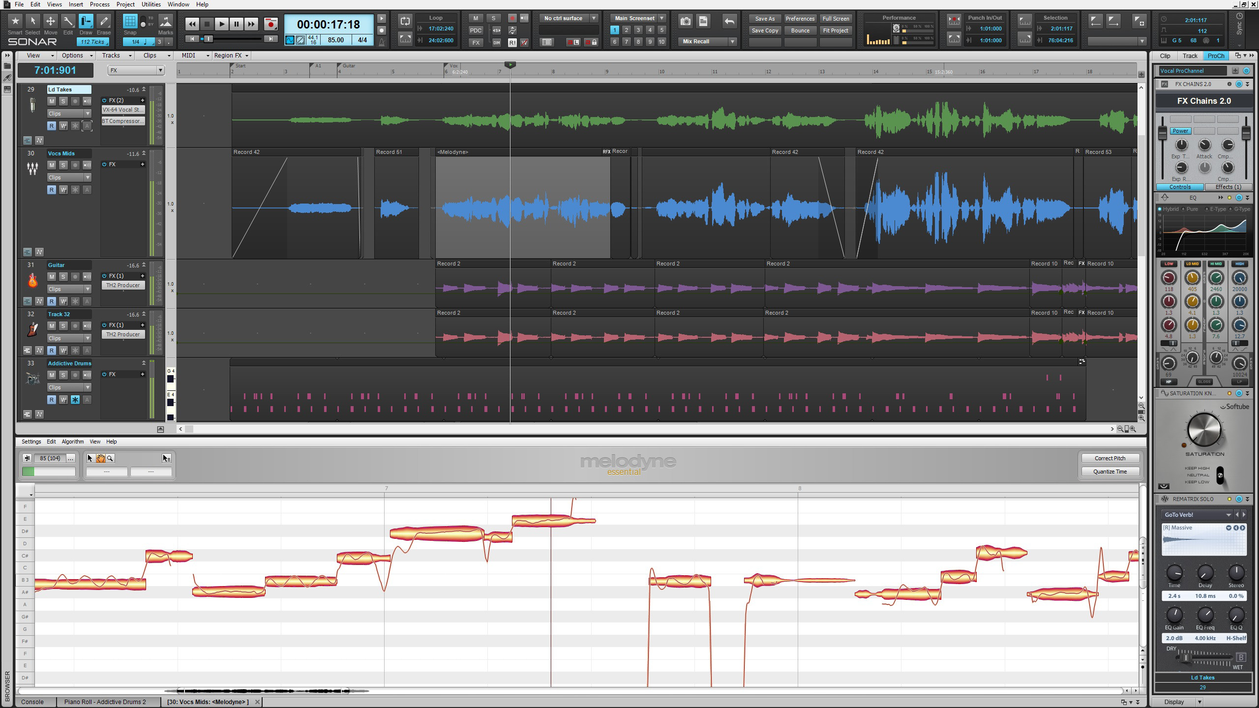Switch to the Console tab
Viewport: 1259px width, 708px height.
pyautogui.click(x=32, y=702)
